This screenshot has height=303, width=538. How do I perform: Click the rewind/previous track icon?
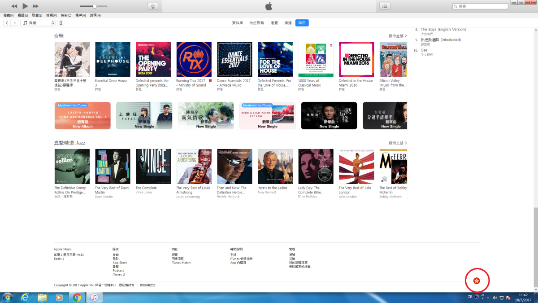[14, 6]
